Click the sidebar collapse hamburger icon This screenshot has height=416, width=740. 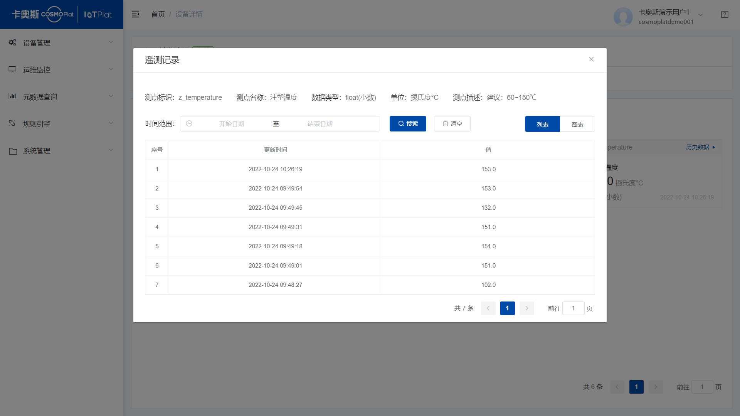pos(135,14)
